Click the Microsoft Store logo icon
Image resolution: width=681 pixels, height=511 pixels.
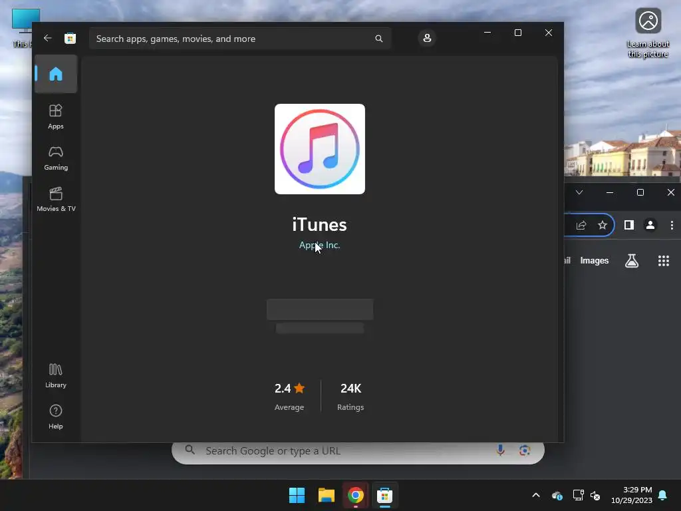(x=70, y=38)
